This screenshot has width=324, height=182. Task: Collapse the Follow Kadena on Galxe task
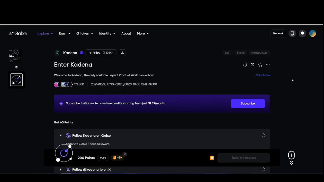coord(61,136)
